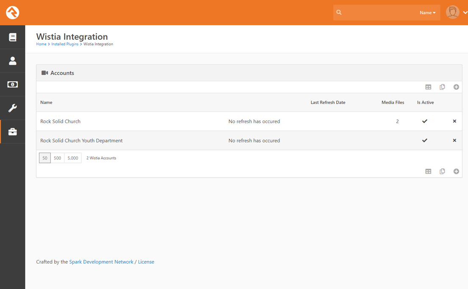Click the bottom add account plus icon
Screen dimensions: 468x289
tap(456, 171)
